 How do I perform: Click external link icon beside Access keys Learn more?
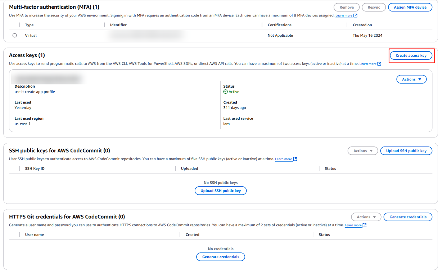[379, 64]
